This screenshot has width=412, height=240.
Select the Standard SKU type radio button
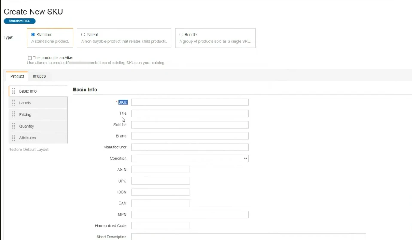(33, 35)
